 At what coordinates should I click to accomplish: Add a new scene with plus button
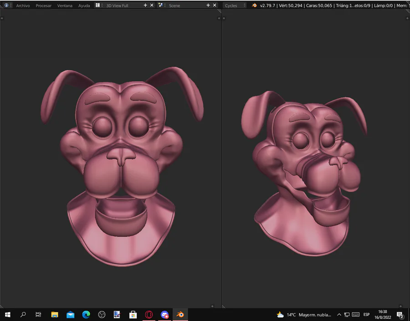[208, 5]
